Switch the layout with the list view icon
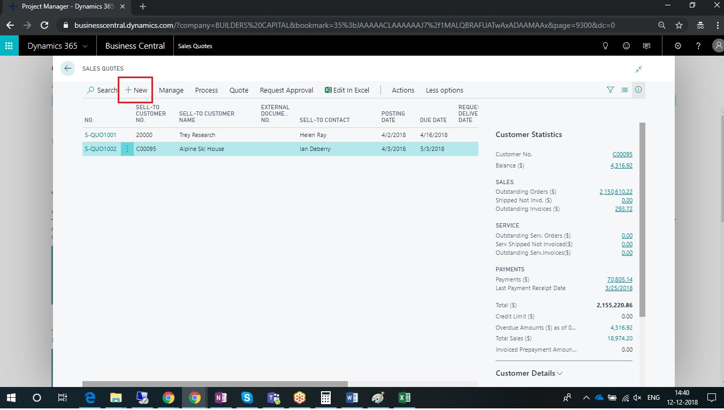Image resolution: width=724 pixels, height=410 pixels. pos(624,90)
